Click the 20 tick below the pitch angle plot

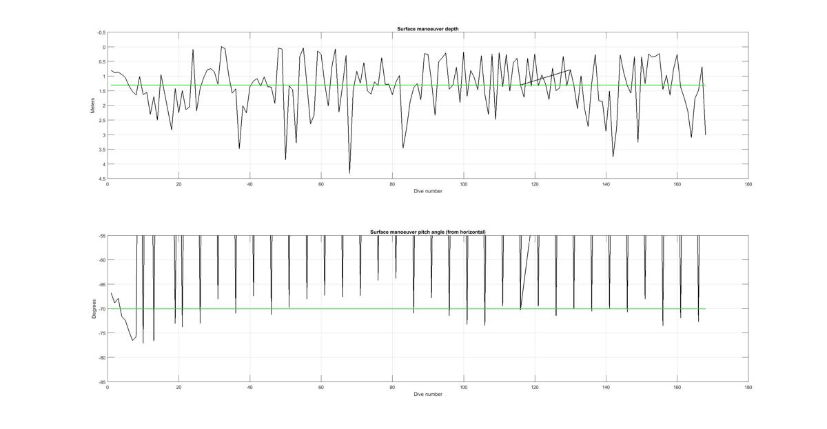tap(178, 387)
